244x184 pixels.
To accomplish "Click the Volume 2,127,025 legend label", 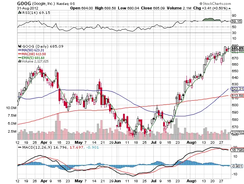I will [35, 61].
